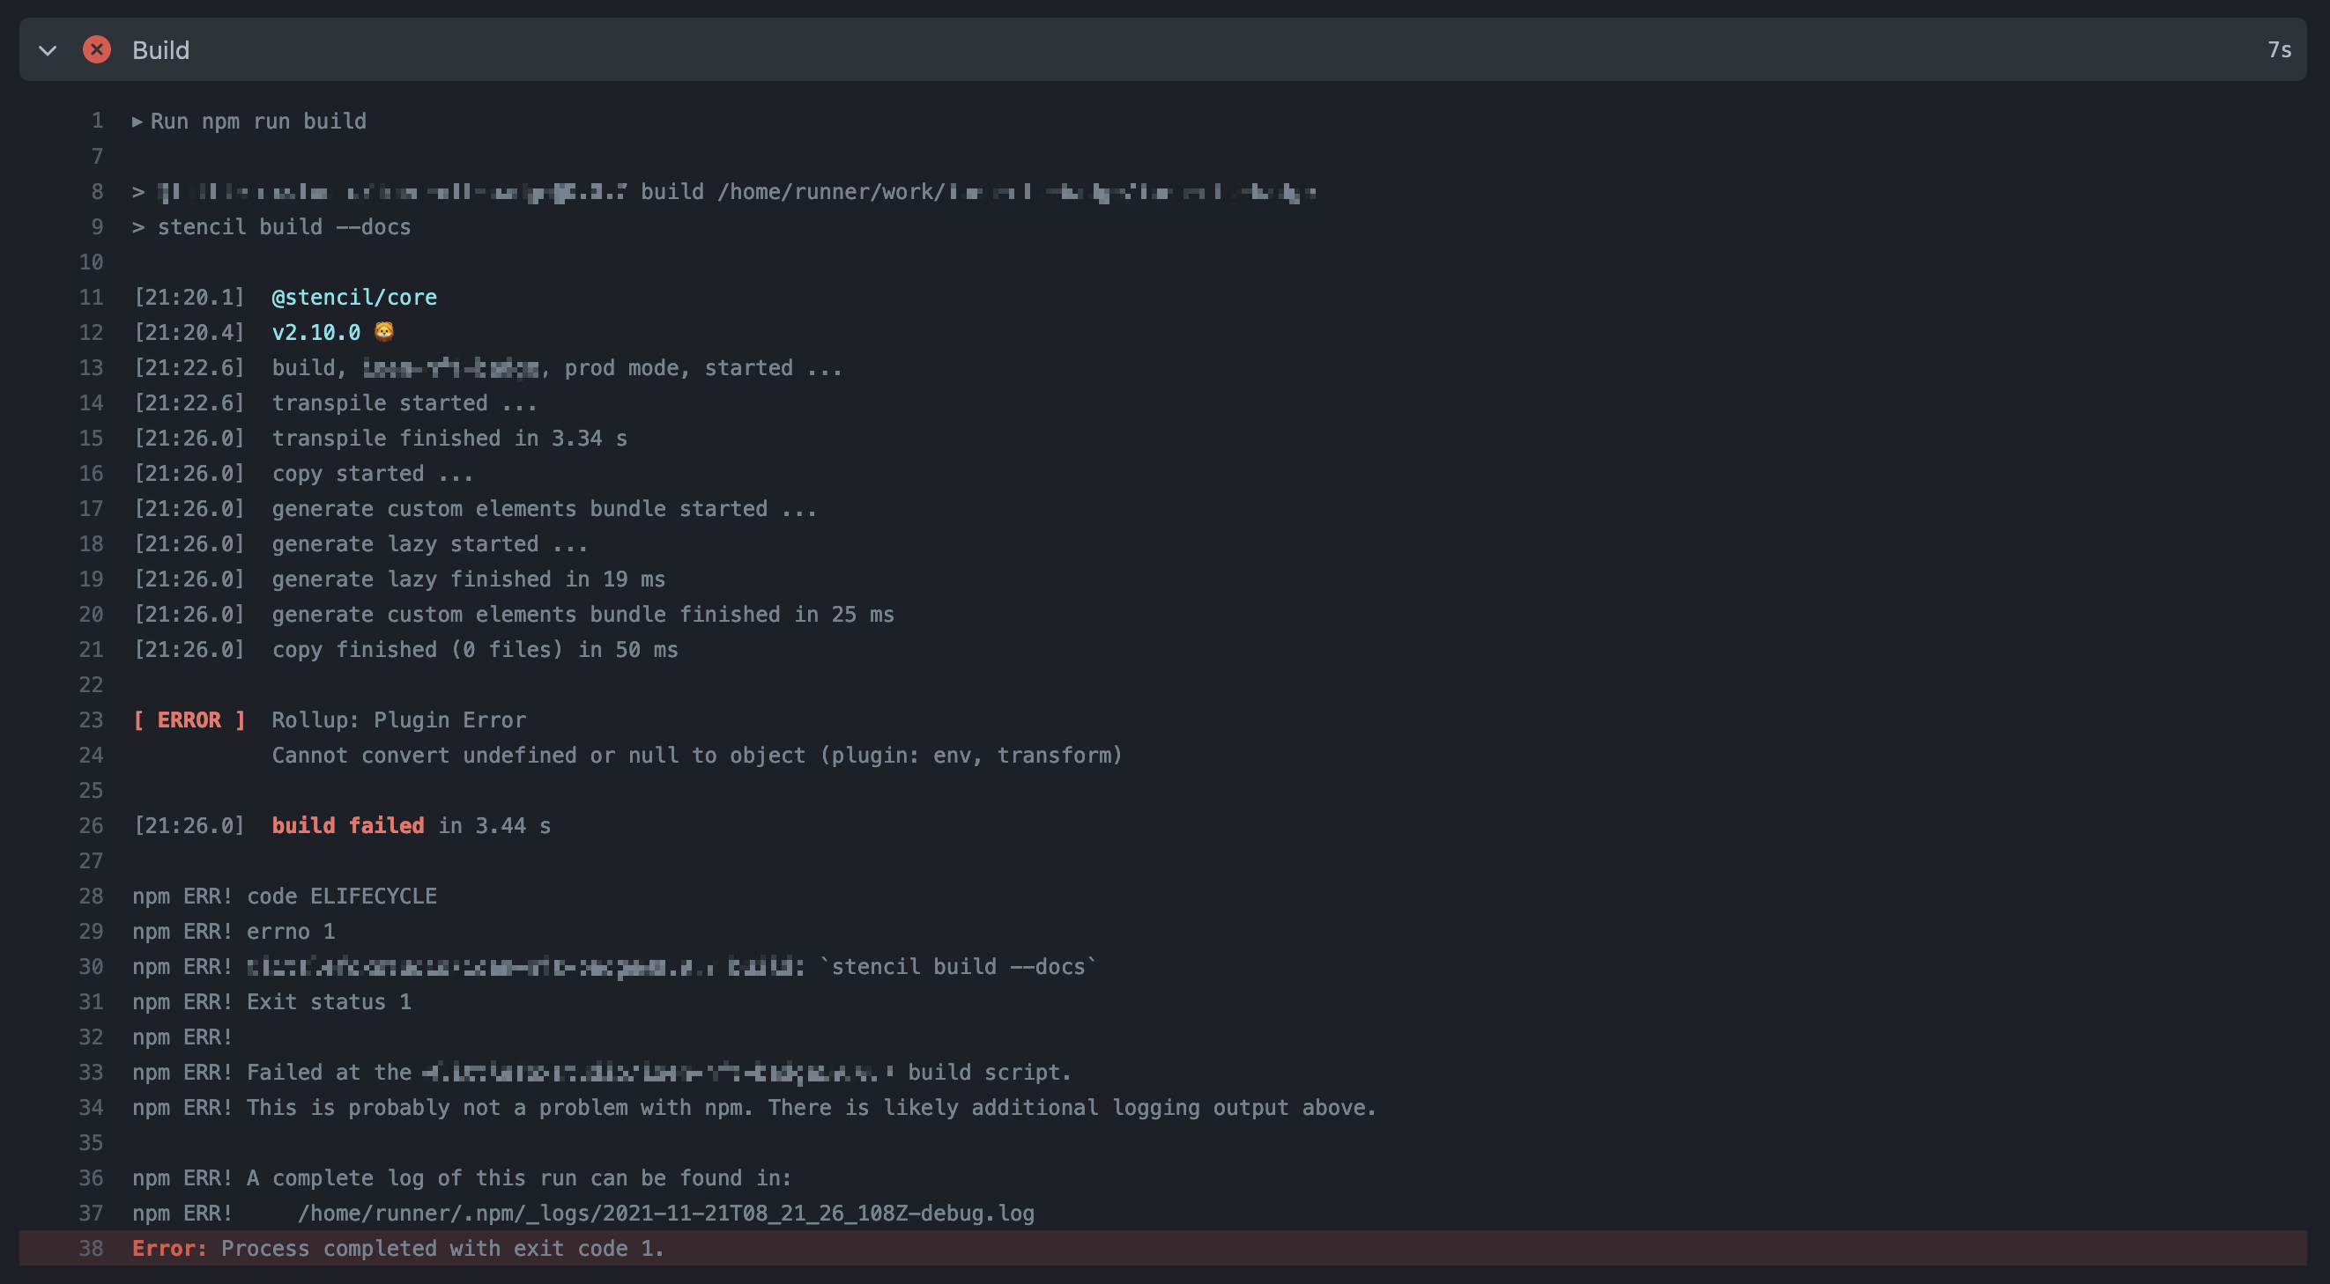The height and width of the screenshot is (1284, 2330).
Task: Click the lion emoji next to v2.10.0
Action: point(384,332)
